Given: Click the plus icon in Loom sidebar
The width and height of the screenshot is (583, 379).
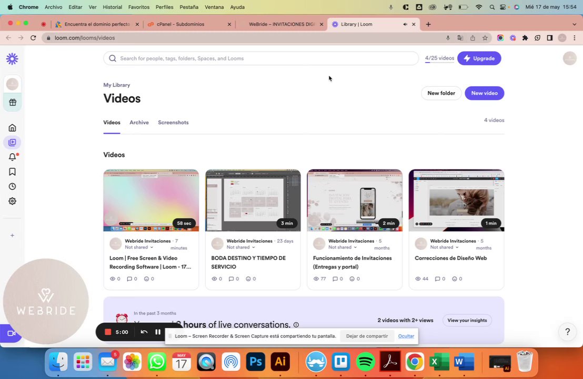Looking at the screenshot, I should point(12,235).
